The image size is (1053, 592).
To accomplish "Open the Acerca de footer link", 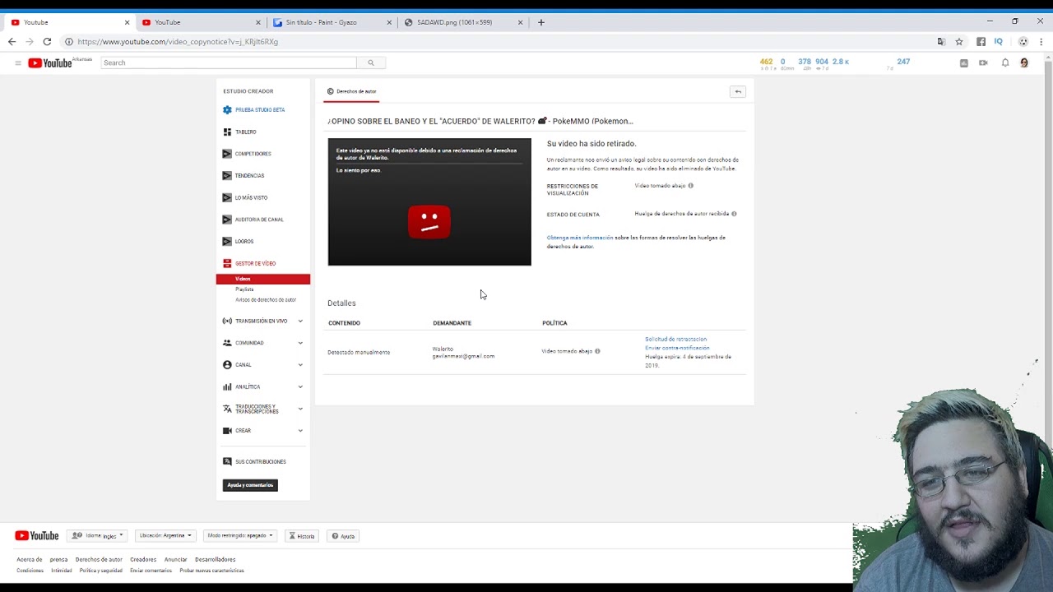I will [29, 559].
